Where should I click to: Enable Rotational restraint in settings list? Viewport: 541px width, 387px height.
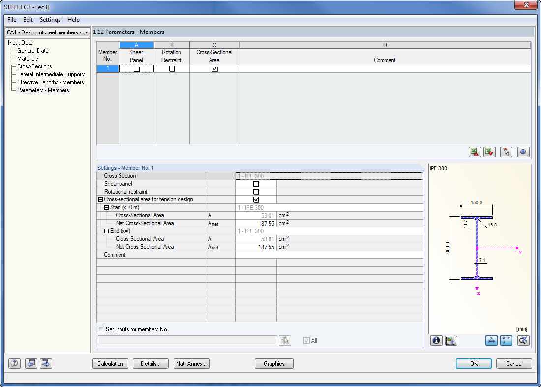(256, 192)
